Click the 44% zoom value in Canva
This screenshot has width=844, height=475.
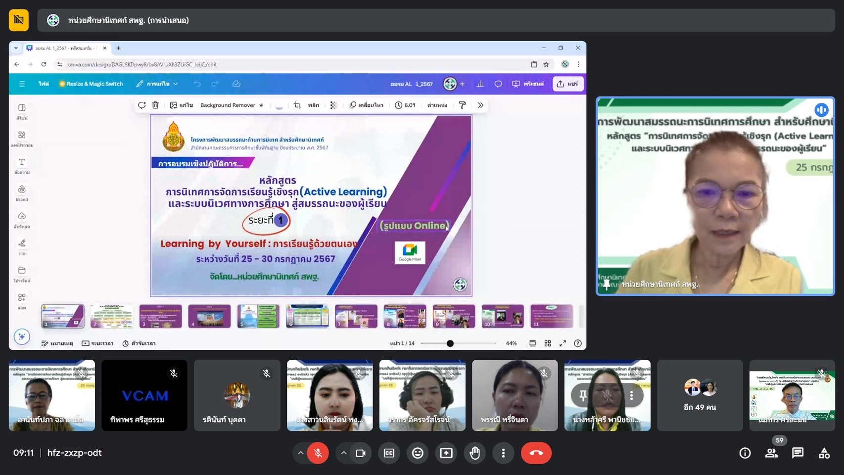pos(511,343)
